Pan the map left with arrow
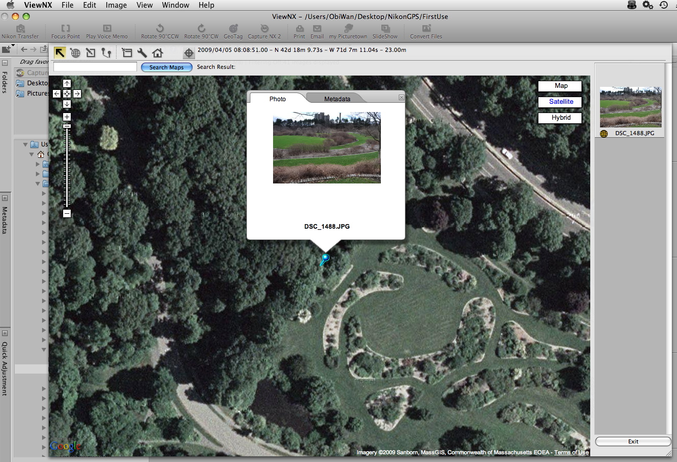Screen dimensions: 677x462 pyautogui.click(x=56, y=94)
